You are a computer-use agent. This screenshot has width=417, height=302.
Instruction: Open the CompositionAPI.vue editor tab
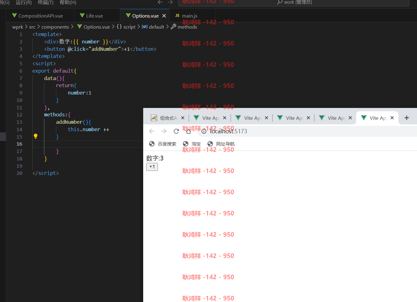pyautogui.click(x=40, y=16)
